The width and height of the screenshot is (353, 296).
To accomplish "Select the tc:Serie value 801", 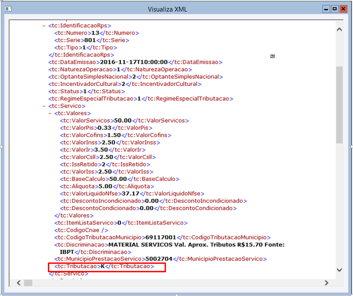I will [x=90, y=40].
